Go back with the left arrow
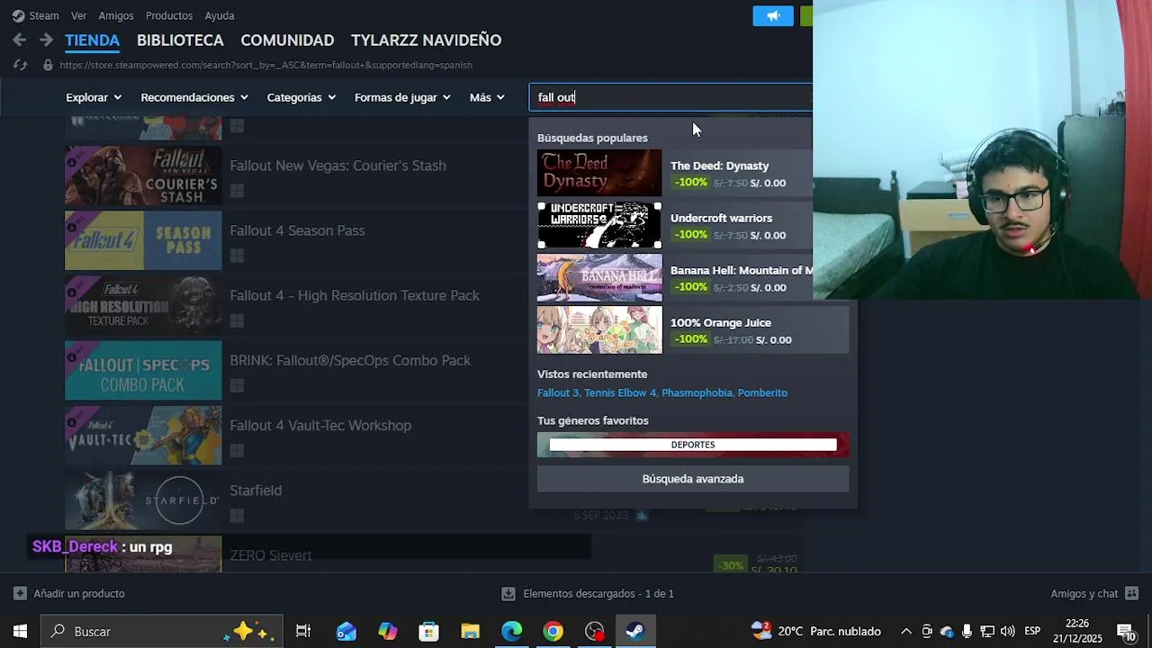This screenshot has width=1152, height=648. [x=20, y=40]
